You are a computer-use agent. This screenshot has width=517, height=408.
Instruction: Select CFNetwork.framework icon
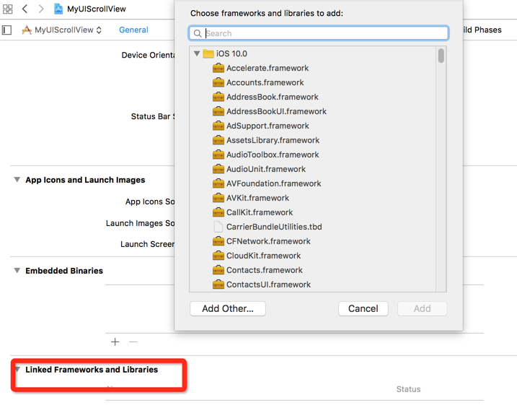218,241
